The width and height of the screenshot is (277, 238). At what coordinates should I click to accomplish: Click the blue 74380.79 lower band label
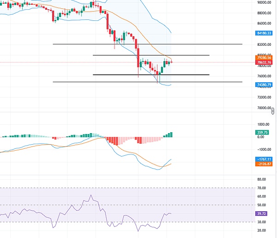(x=264, y=85)
